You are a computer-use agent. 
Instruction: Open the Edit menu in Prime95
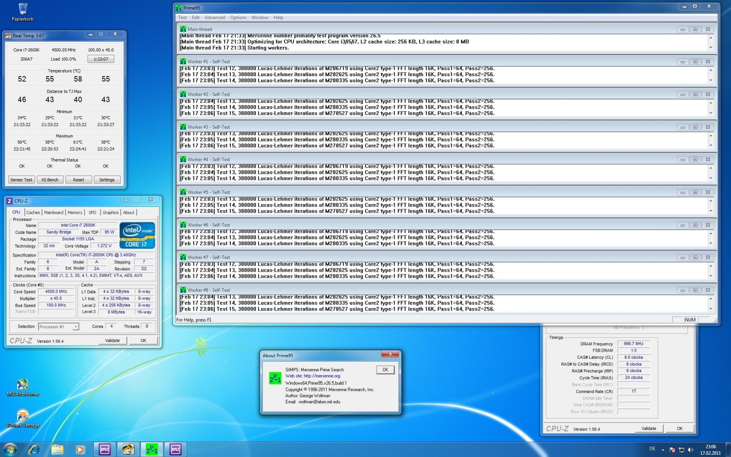click(195, 18)
